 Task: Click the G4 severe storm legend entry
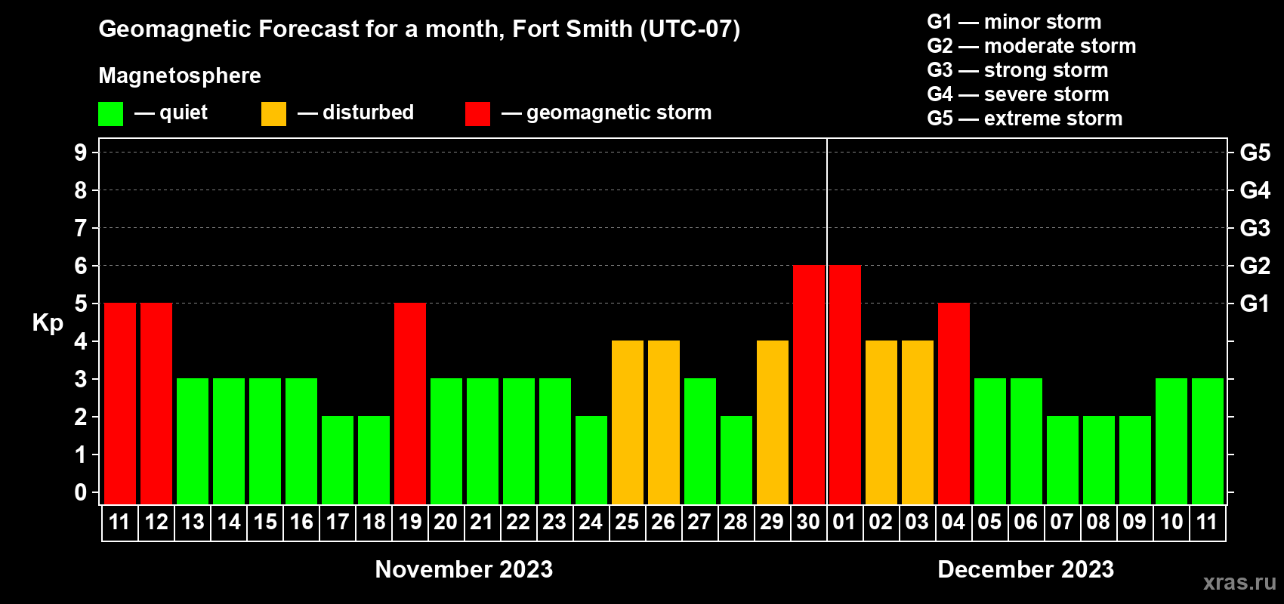tap(1018, 94)
